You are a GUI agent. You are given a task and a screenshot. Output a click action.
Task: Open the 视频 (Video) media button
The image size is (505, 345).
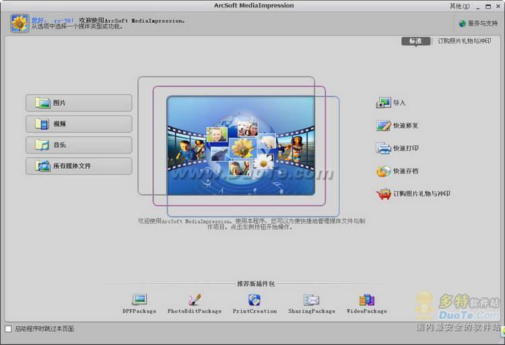[79, 124]
